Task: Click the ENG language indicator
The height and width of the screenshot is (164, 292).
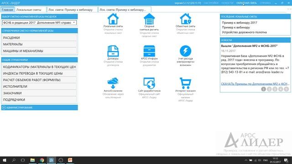Action: point(266,160)
